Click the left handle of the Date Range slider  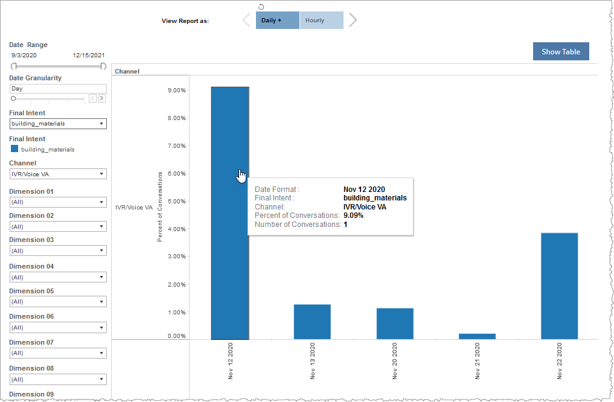tap(13, 66)
